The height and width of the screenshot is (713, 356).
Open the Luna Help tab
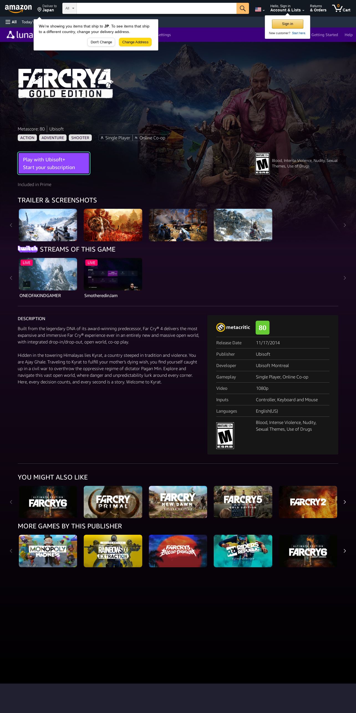coord(349,35)
